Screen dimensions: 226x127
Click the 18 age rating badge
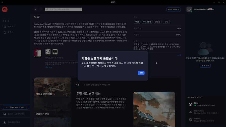pos(37,53)
